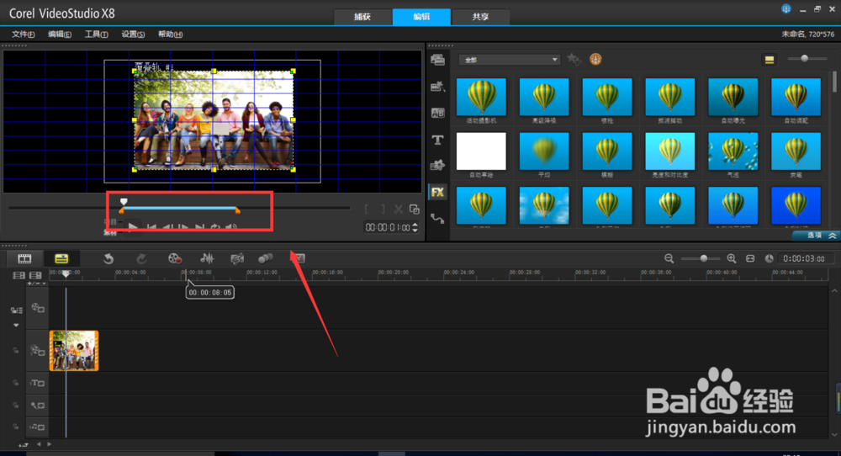
Task: Switch to the 共享 tab
Action: coord(480,17)
